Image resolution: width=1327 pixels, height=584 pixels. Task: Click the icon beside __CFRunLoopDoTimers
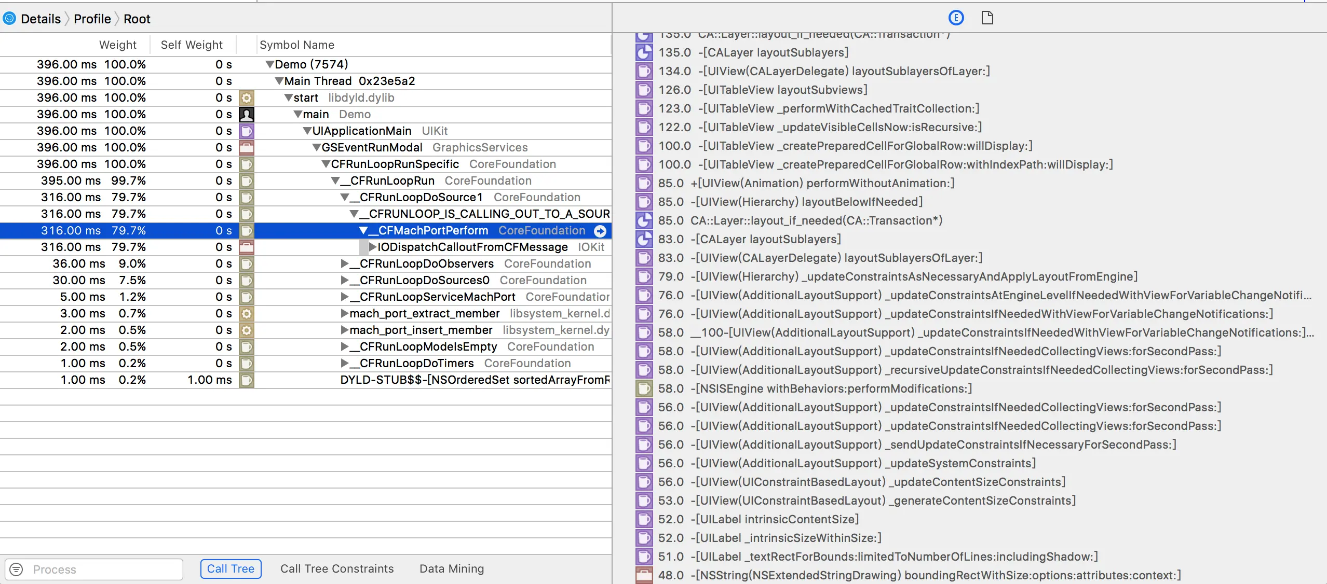247,364
